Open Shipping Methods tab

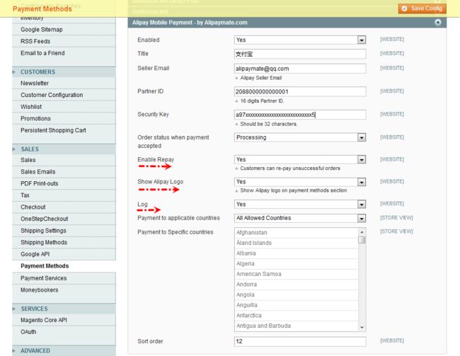(64, 243)
